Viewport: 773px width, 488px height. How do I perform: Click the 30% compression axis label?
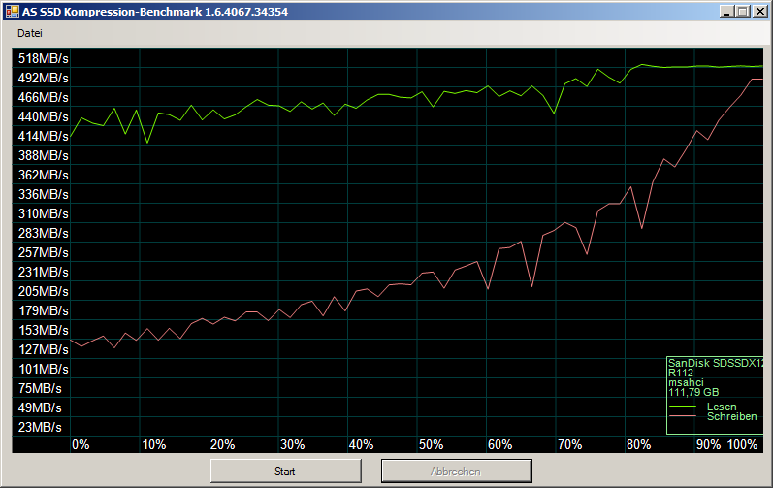click(292, 444)
